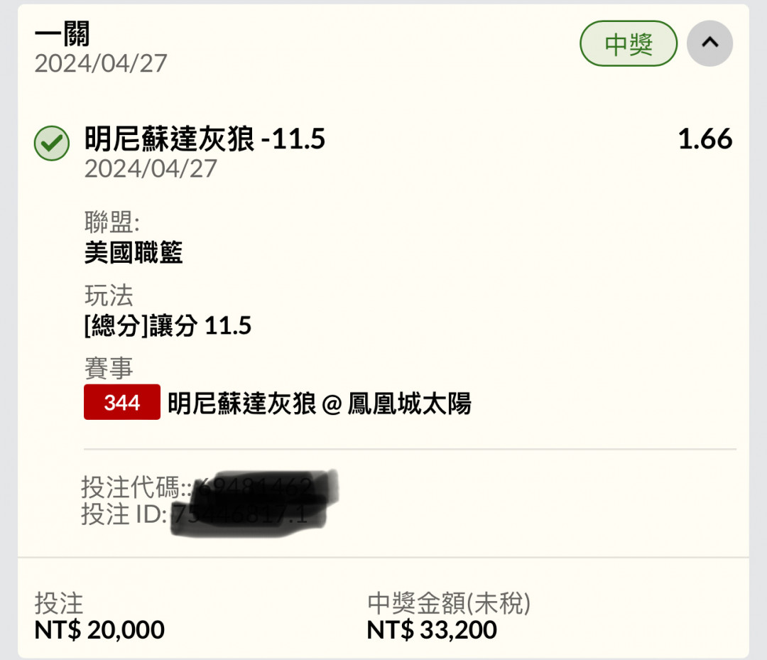767x660 pixels.
Task: Click the green 中獎 status badge
Action: coord(629,43)
